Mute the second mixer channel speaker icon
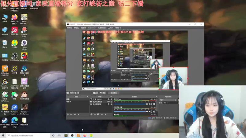Screen dimensions: 246x138 point(150,112)
